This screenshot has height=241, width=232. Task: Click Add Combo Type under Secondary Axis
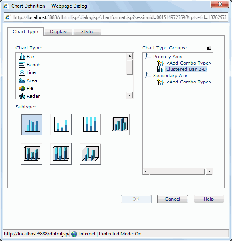(189, 82)
